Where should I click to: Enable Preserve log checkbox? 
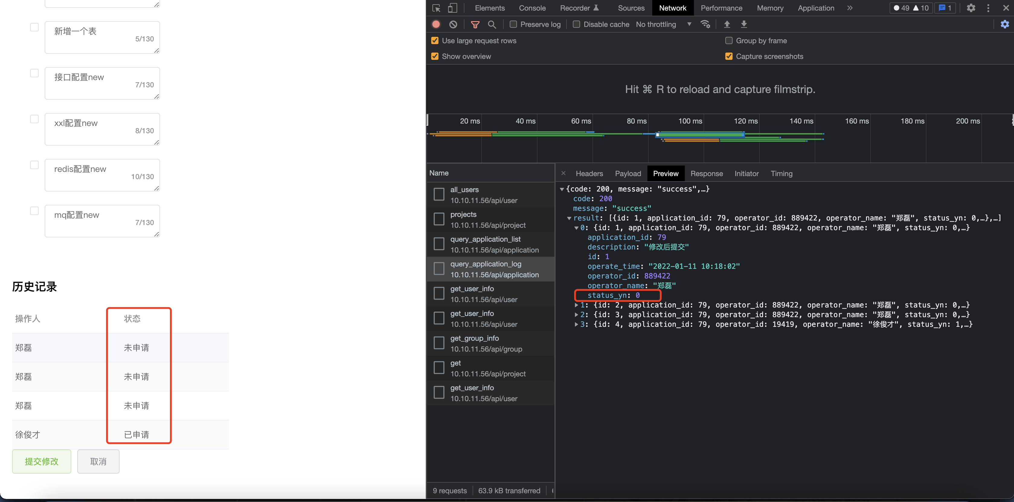click(513, 24)
